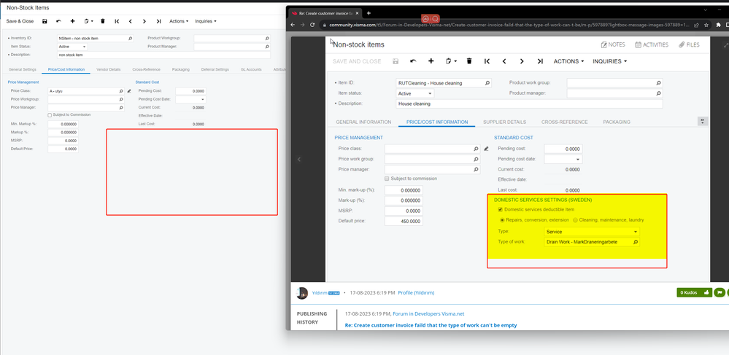Click Description field in left Non-Stock Items window

163,55
